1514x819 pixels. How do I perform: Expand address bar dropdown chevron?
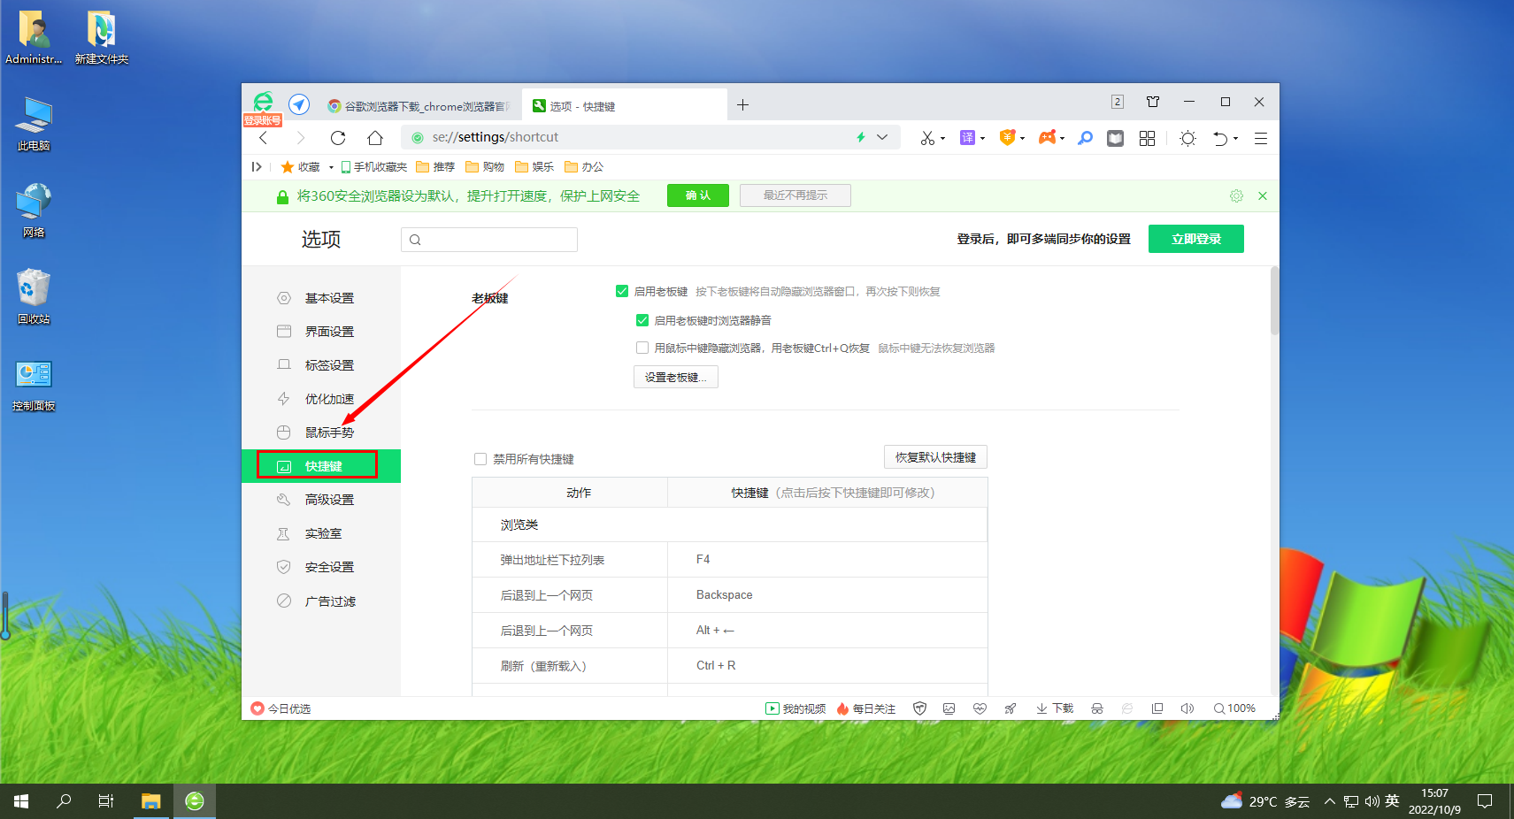(x=882, y=137)
